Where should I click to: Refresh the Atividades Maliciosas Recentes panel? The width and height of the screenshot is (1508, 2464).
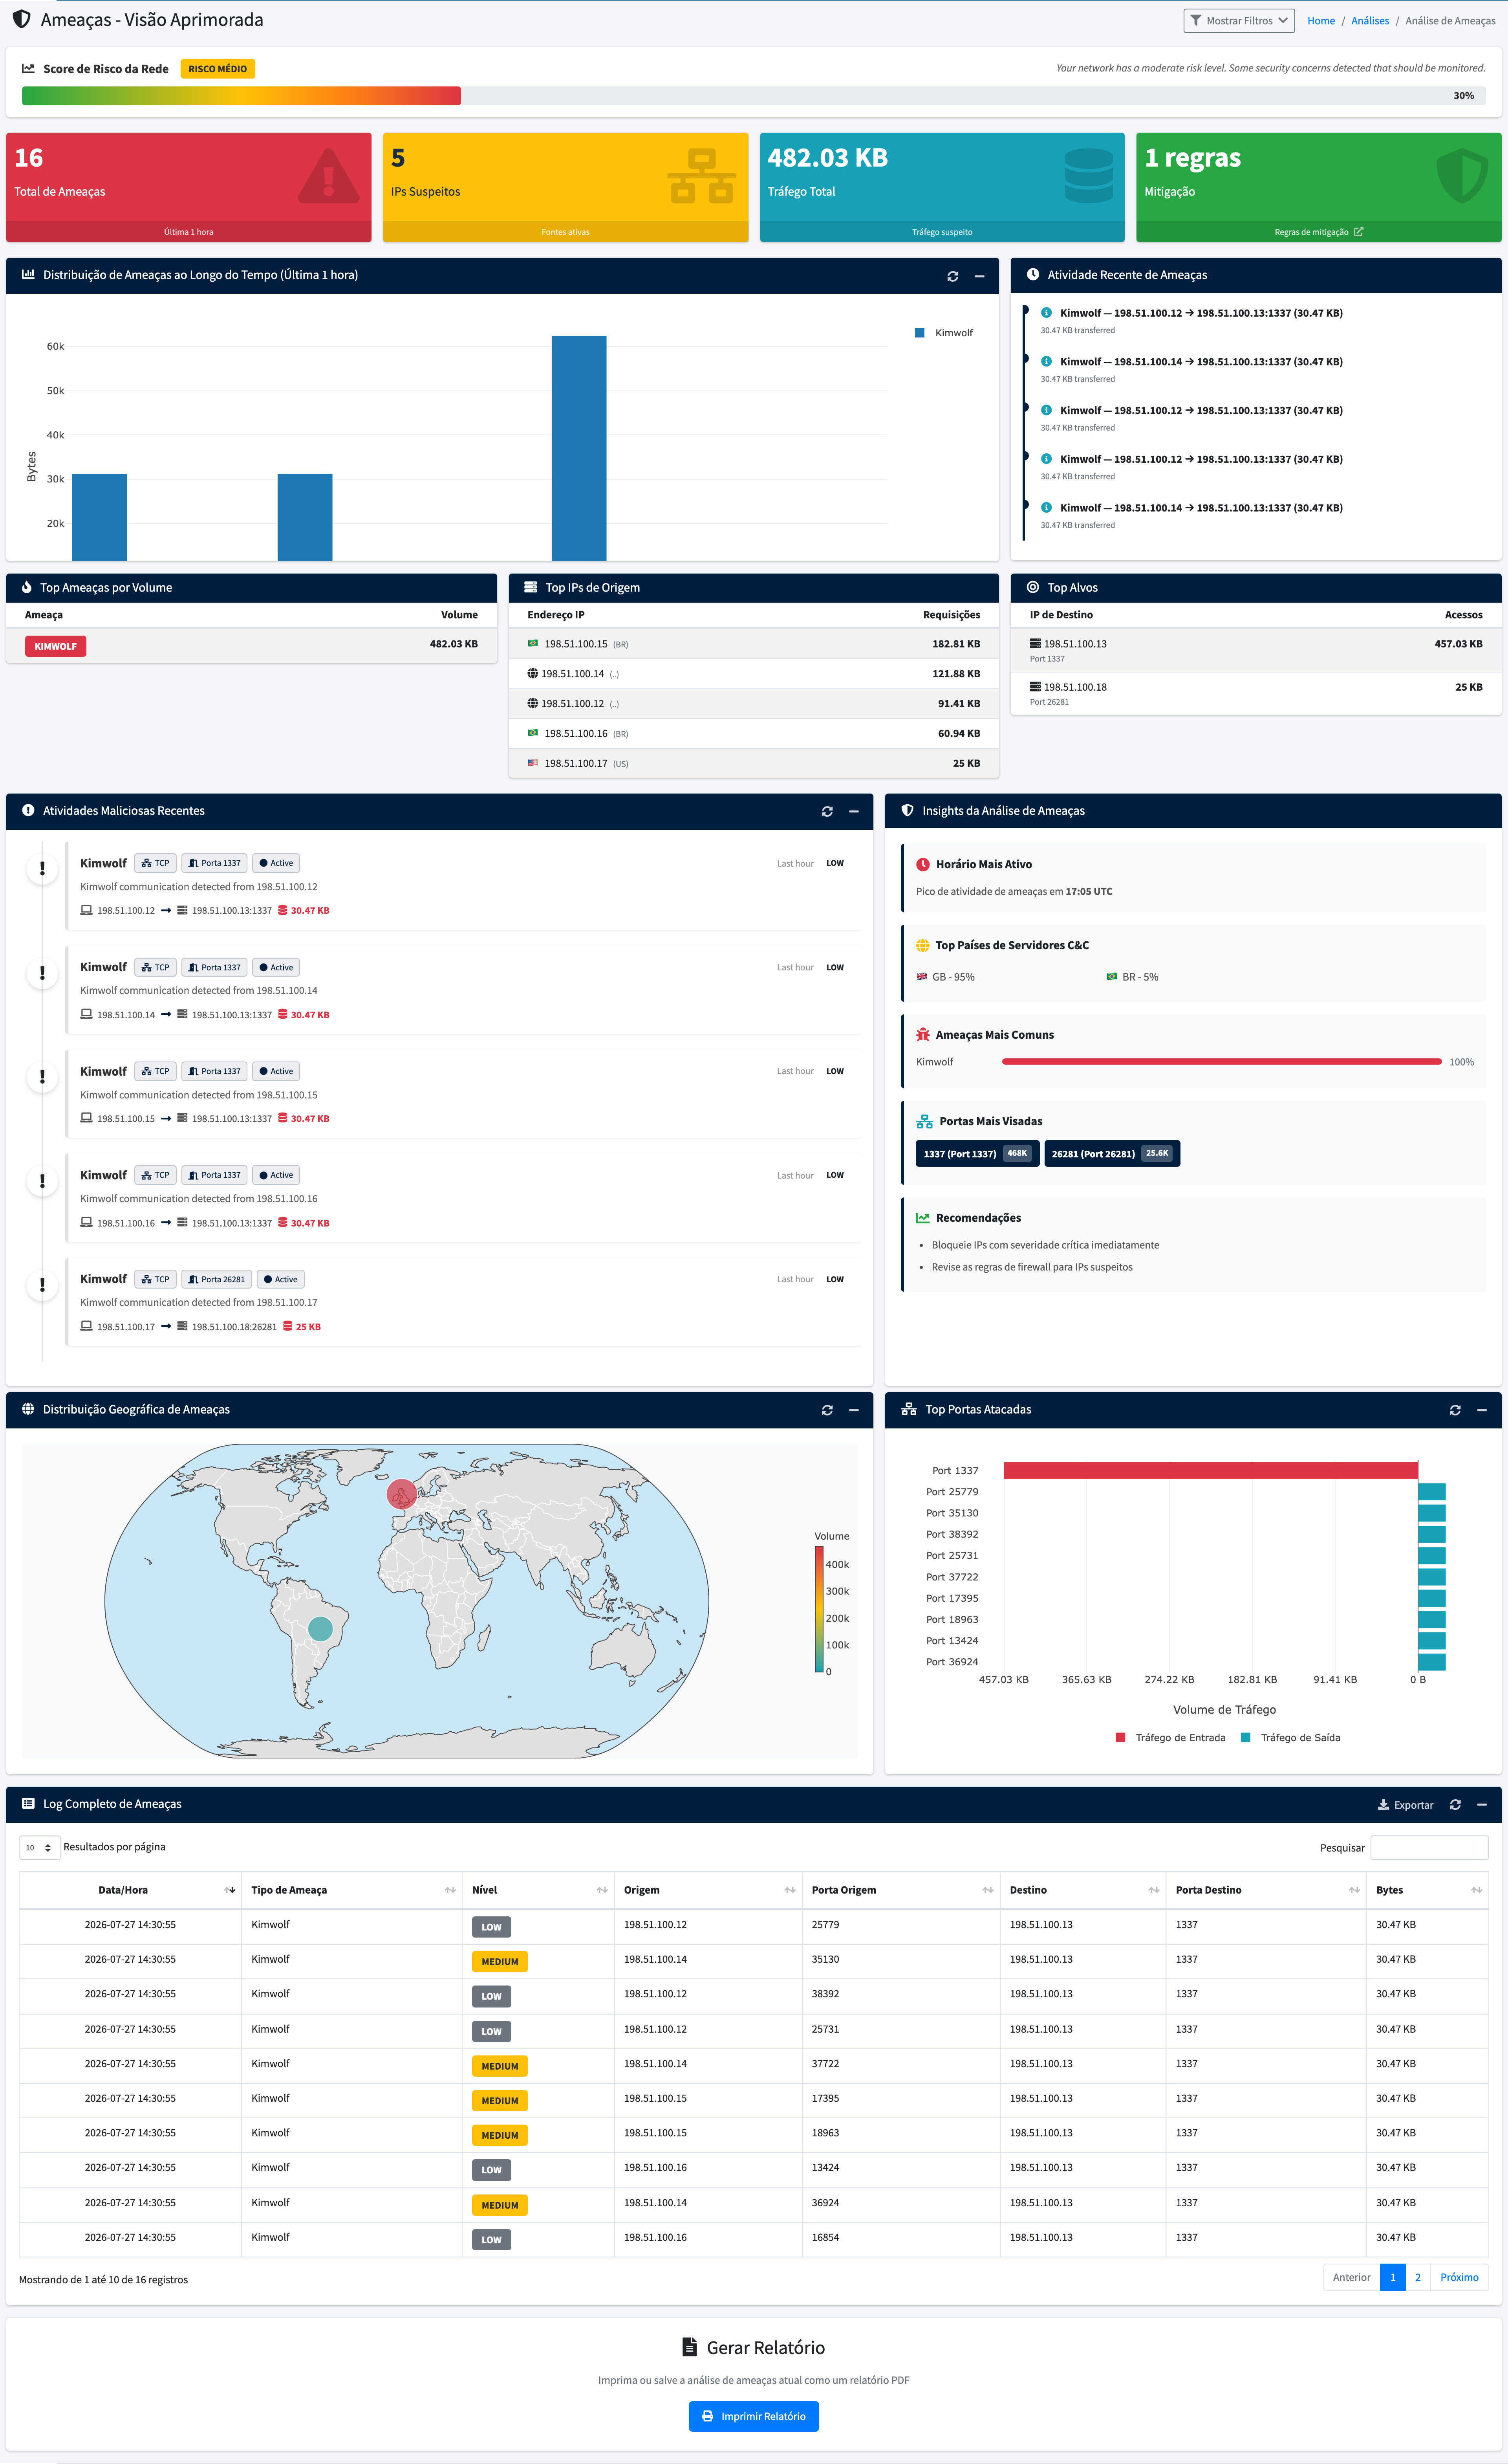tap(826, 811)
